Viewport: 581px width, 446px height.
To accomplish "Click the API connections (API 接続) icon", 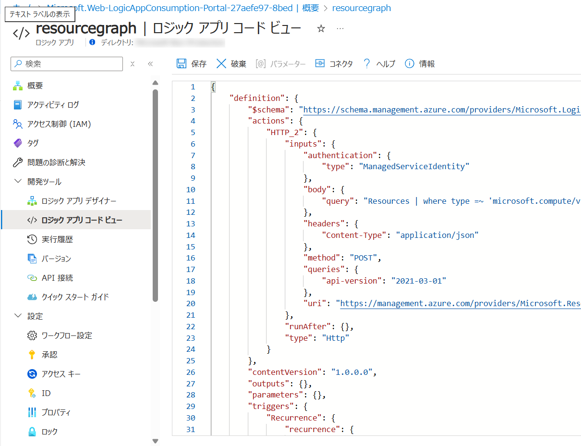I will (32, 278).
